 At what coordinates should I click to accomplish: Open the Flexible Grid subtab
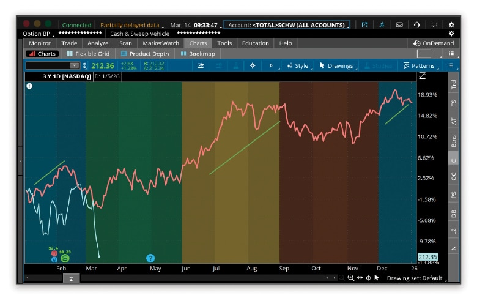pos(88,54)
